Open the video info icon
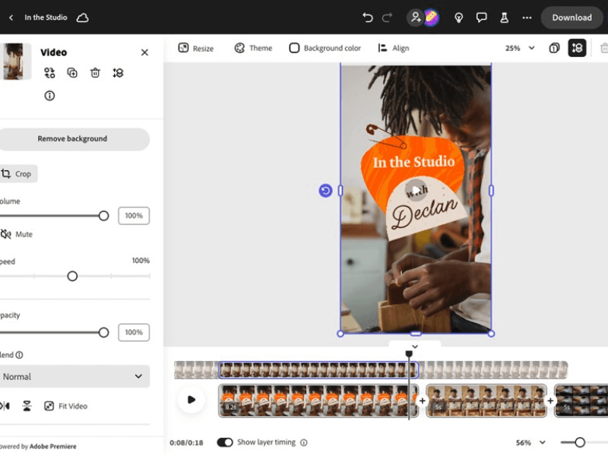The height and width of the screenshot is (456, 608). [49, 96]
